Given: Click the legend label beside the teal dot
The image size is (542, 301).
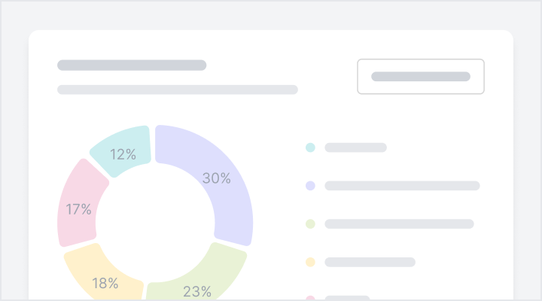Looking at the screenshot, I should [355, 147].
